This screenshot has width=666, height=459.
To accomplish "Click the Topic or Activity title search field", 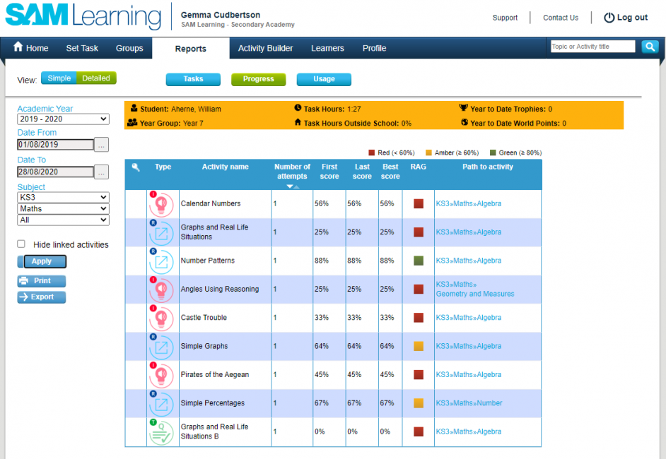I will point(594,46).
